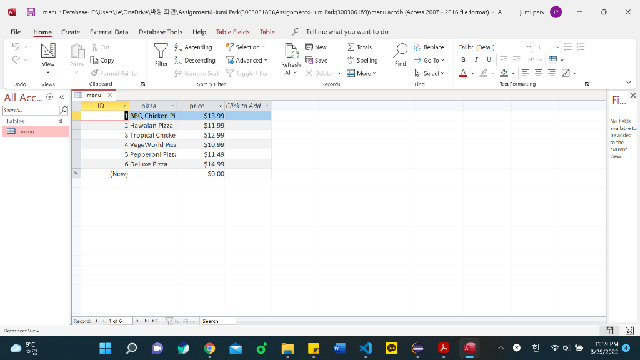Viewport: 640px width, 360px height.
Task: Click the Select button in Find group
Action: click(429, 74)
